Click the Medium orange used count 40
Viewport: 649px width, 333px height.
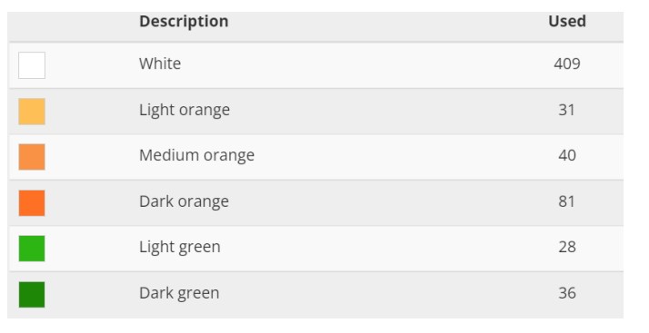point(567,155)
